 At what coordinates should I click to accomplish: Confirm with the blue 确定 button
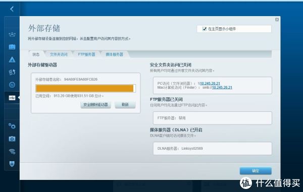(256, 171)
